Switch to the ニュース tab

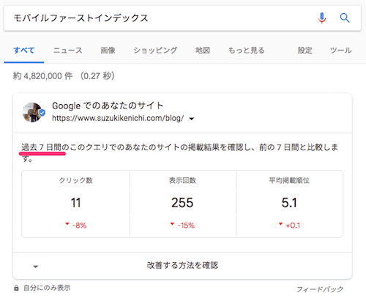pyautogui.click(x=67, y=51)
